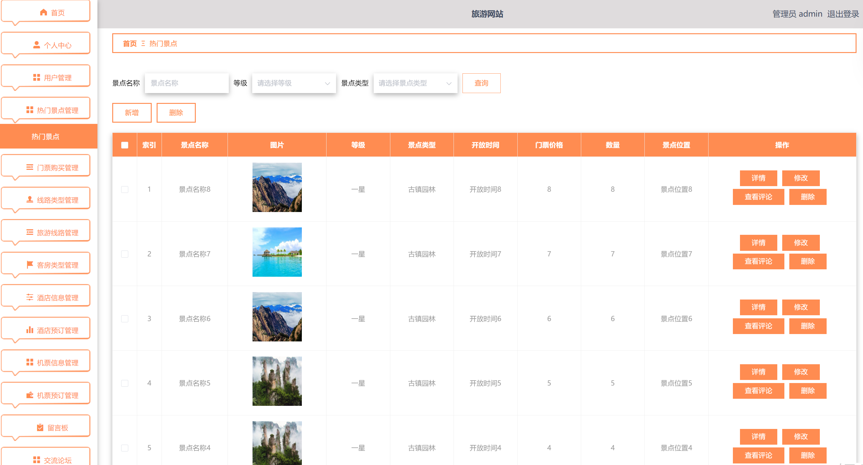Click the indent icon beside 旅游线路管理
Screen dimensions: 863x465
click(30, 232)
